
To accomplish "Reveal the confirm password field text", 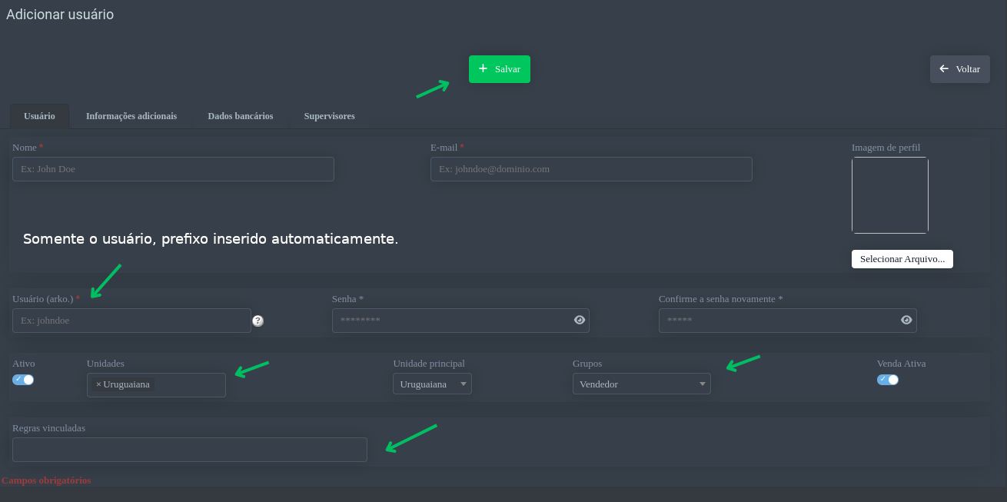I will coord(906,320).
